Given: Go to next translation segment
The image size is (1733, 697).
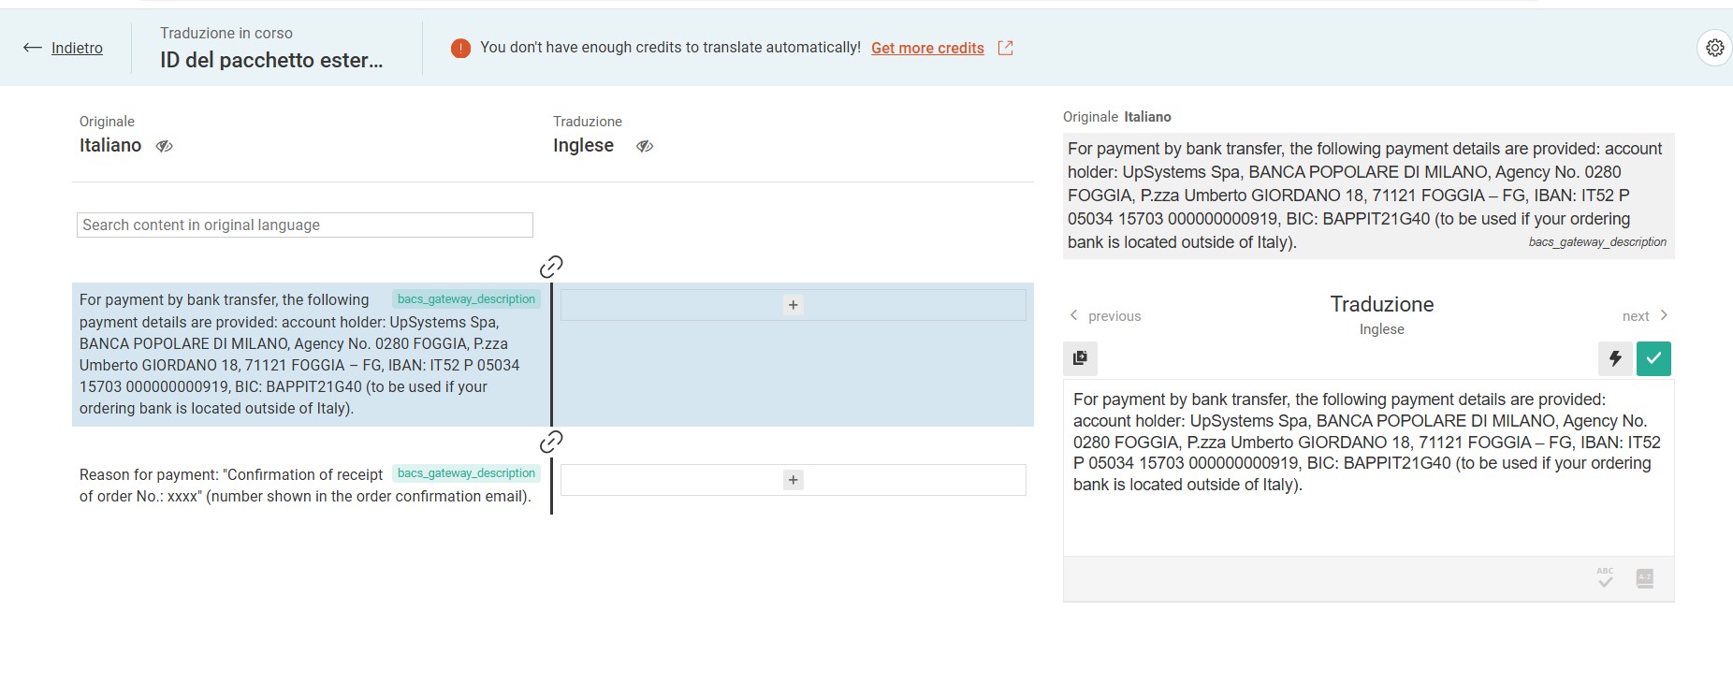Looking at the screenshot, I should [x=1646, y=316].
